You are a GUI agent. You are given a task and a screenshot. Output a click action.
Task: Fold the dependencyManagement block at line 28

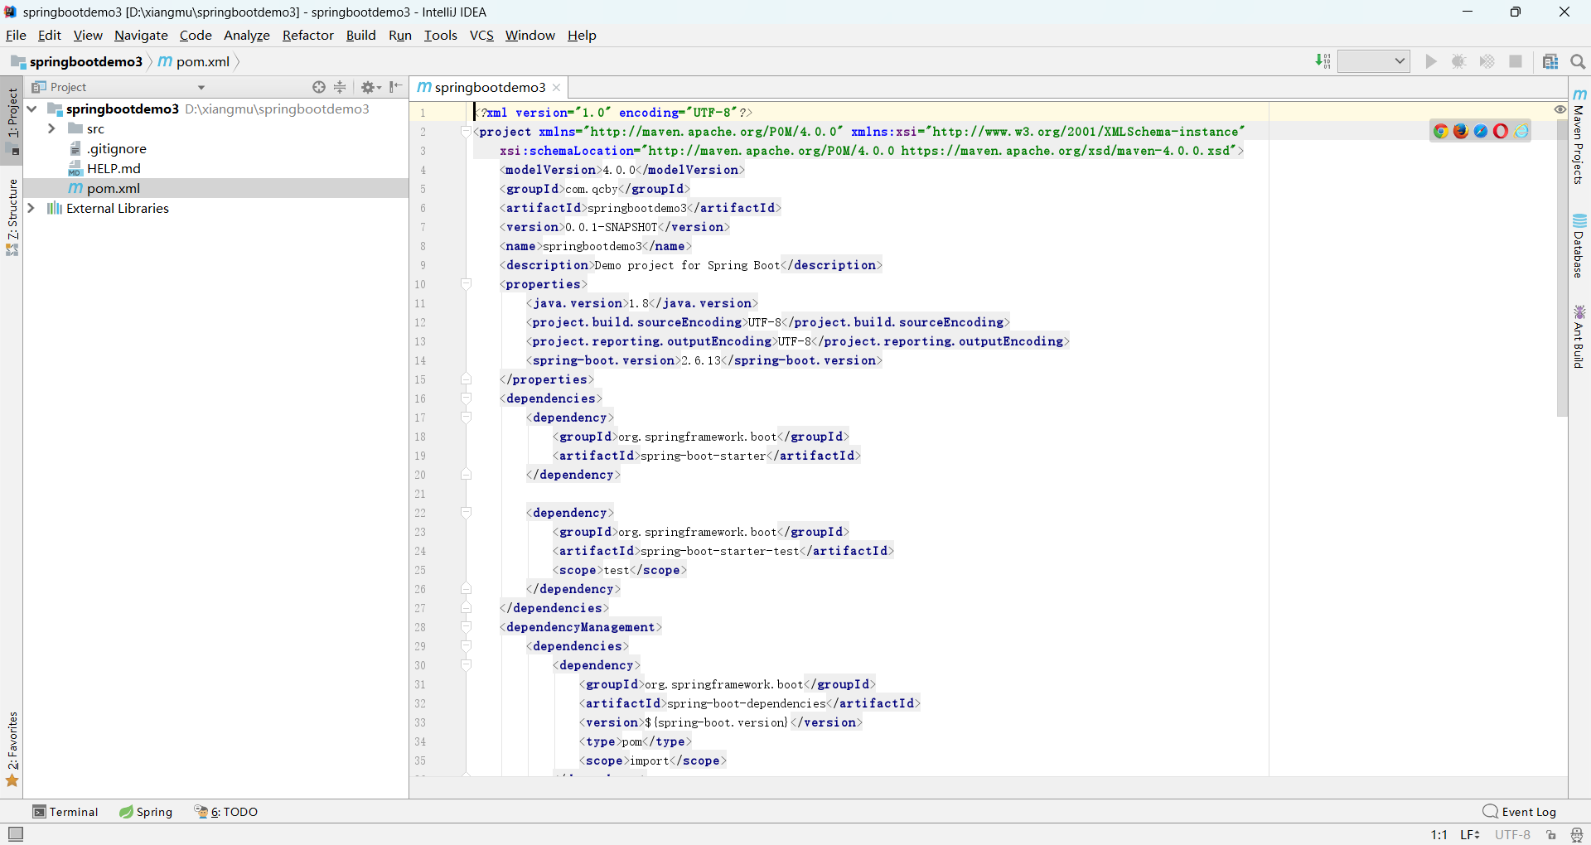click(x=466, y=627)
